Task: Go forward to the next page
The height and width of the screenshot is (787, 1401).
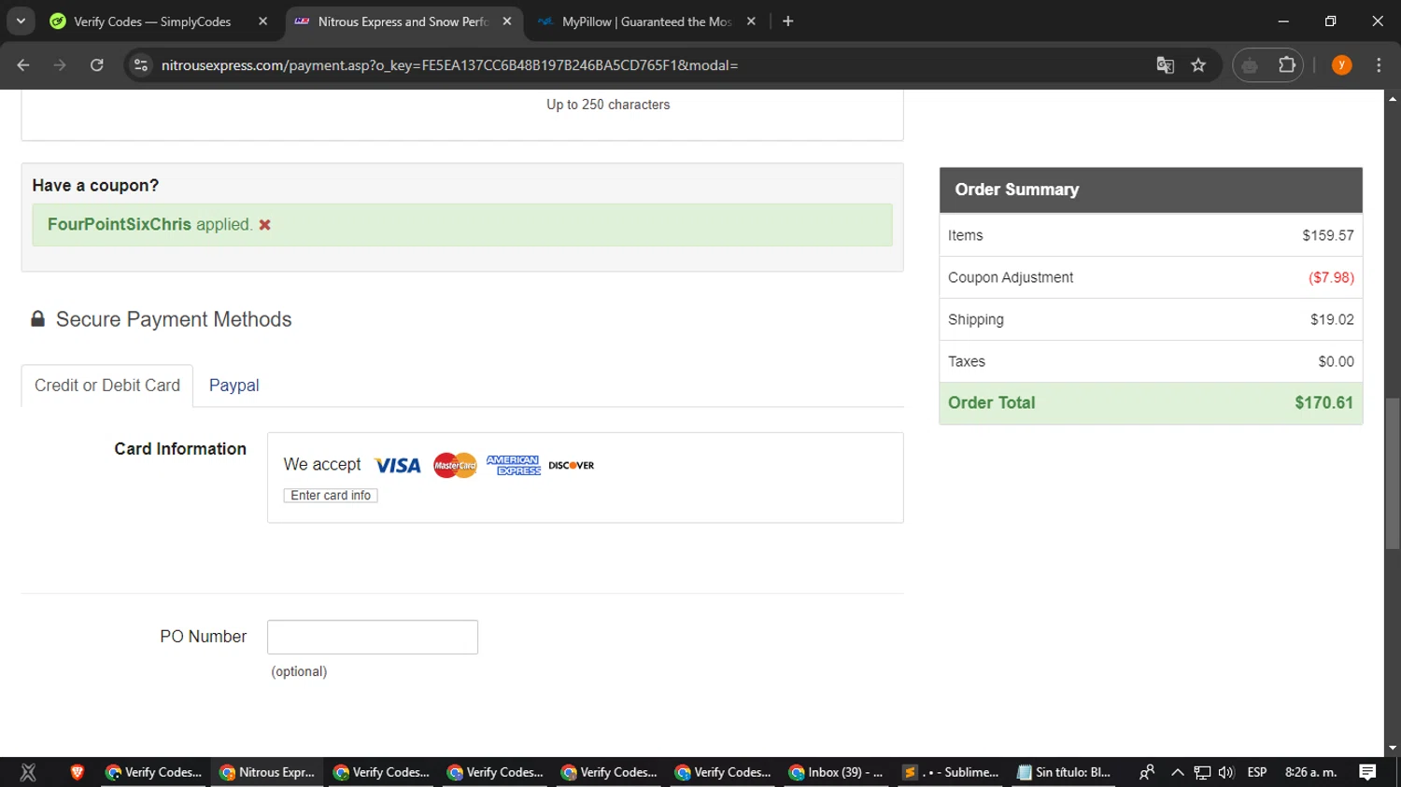Action: [60, 65]
